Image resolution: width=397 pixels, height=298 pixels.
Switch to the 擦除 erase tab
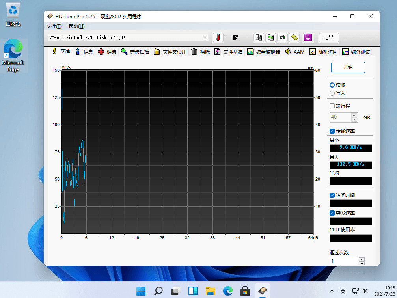[201, 52]
